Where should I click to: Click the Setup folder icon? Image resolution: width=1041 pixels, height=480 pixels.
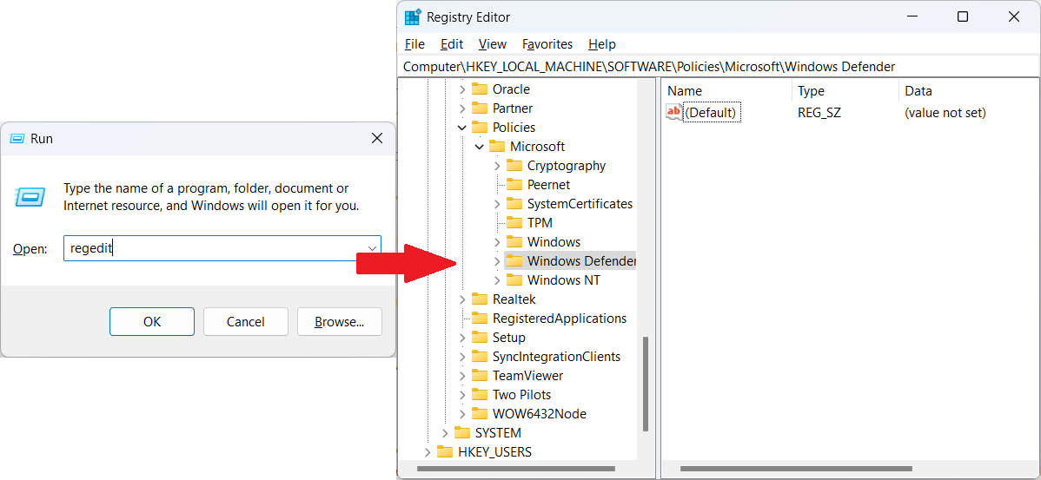pyautogui.click(x=480, y=338)
